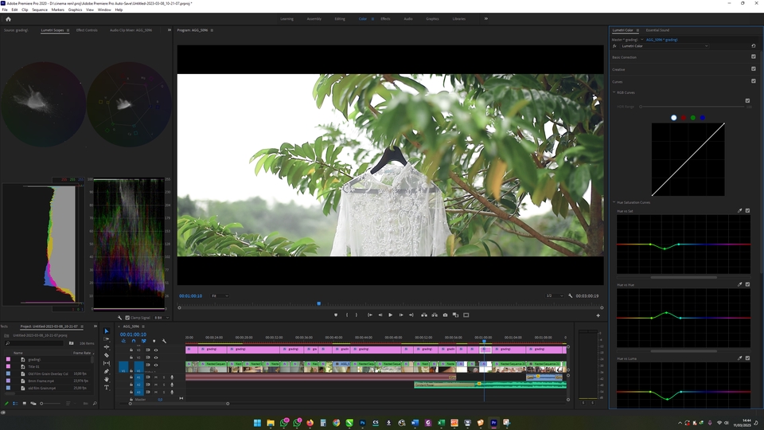Viewport: 764px width, 430px height.
Task: Toggle Linked Selection in timeline
Action: click(144, 341)
